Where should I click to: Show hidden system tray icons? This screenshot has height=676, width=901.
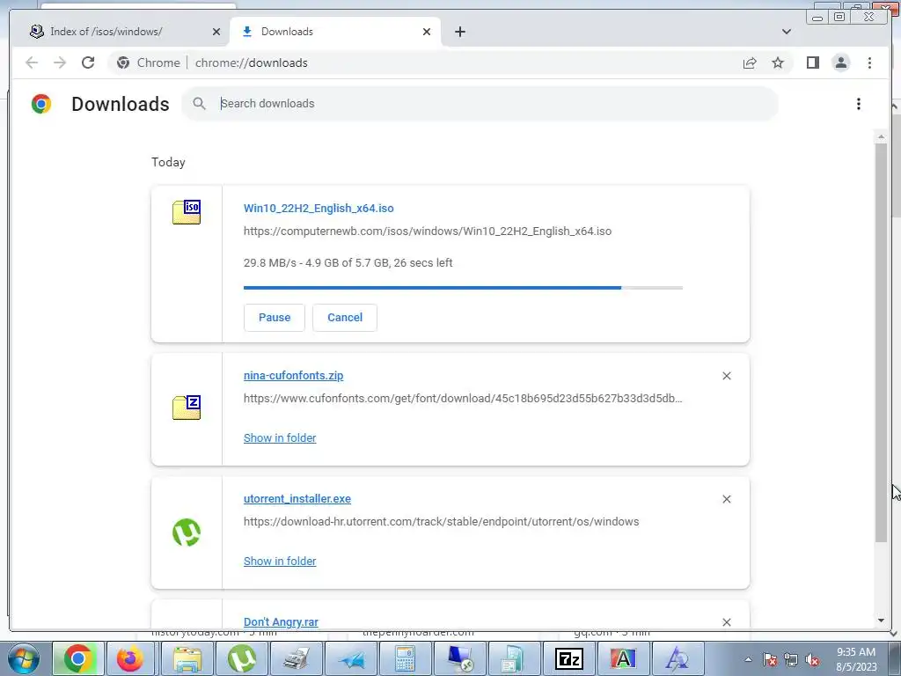coord(748,660)
